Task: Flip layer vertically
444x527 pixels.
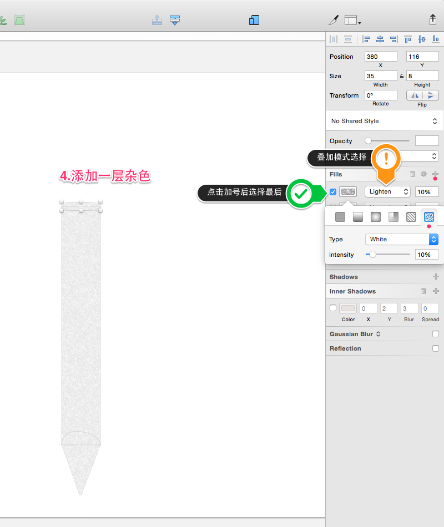Action: 431,95
